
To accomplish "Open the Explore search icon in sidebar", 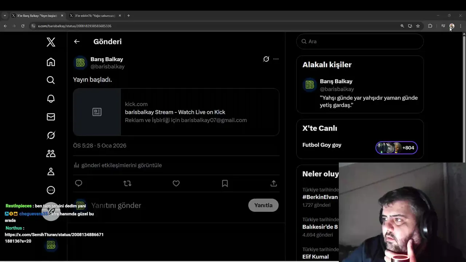I will (x=51, y=80).
